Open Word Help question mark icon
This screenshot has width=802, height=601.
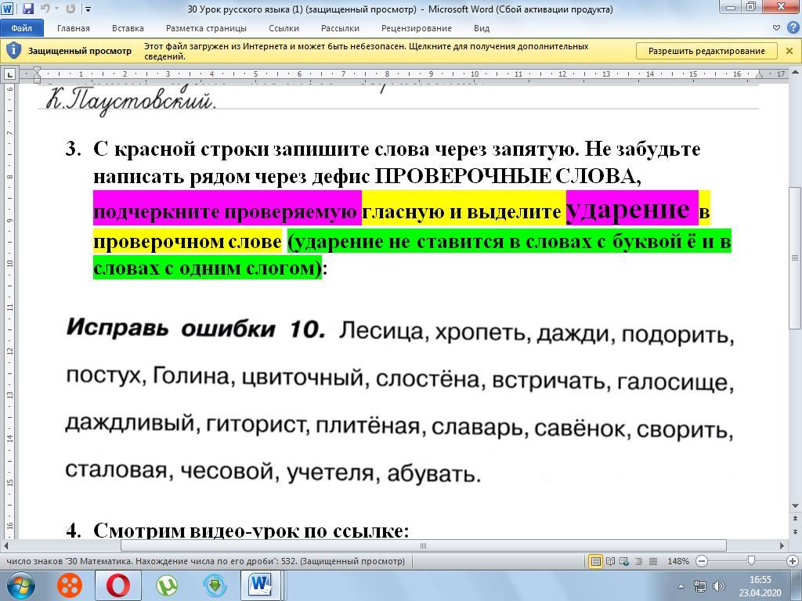pyautogui.click(x=793, y=28)
